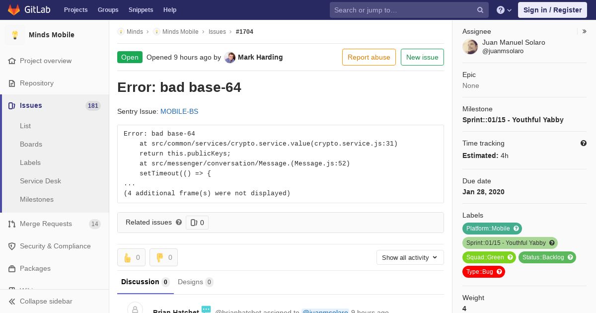Click the GitLab fox logo
This screenshot has height=313, width=596.
(x=14, y=9)
